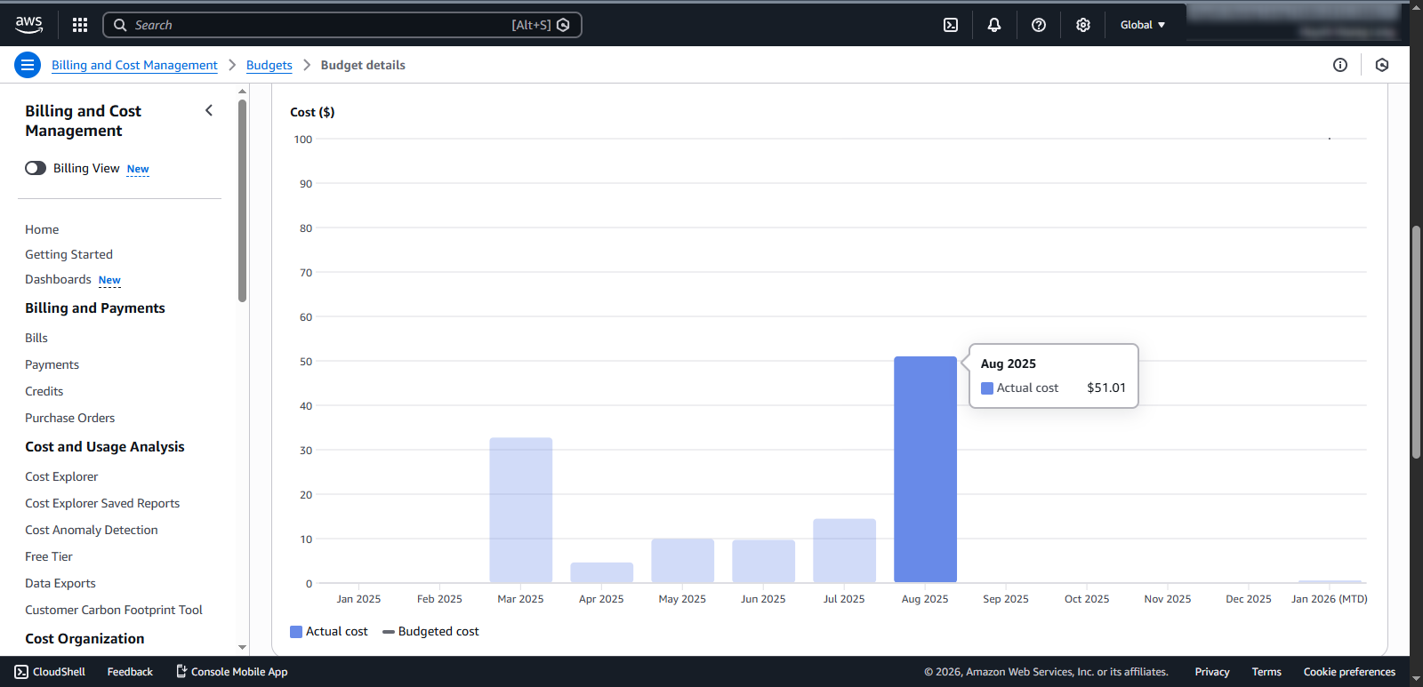Open the info panel icon
Viewport: 1423px width, 687px height.
tap(1340, 65)
